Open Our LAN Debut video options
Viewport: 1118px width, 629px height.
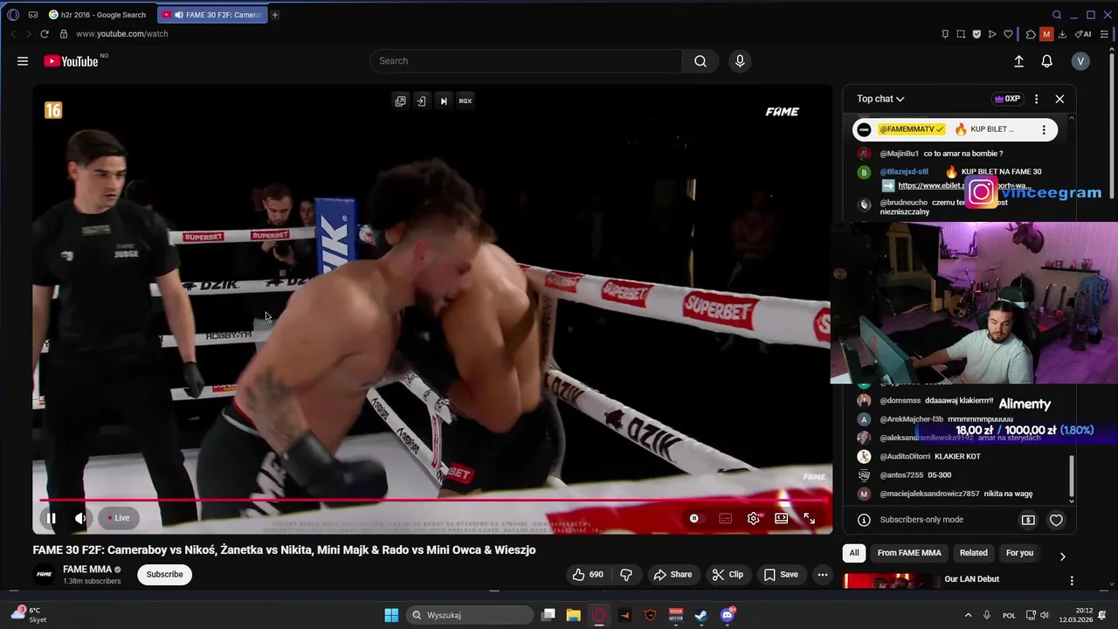click(x=1072, y=581)
